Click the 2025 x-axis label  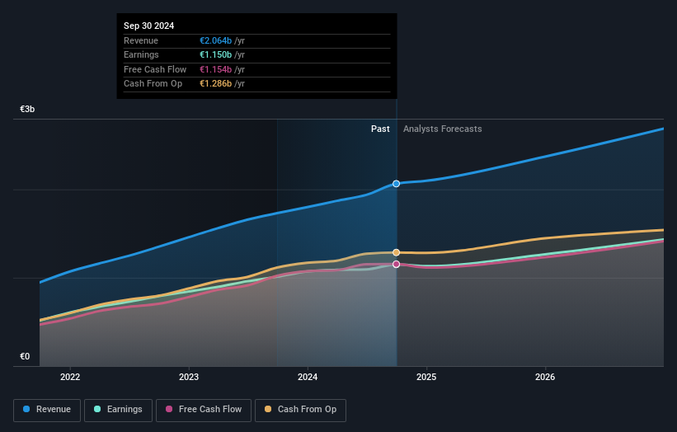pyautogui.click(x=426, y=377)
